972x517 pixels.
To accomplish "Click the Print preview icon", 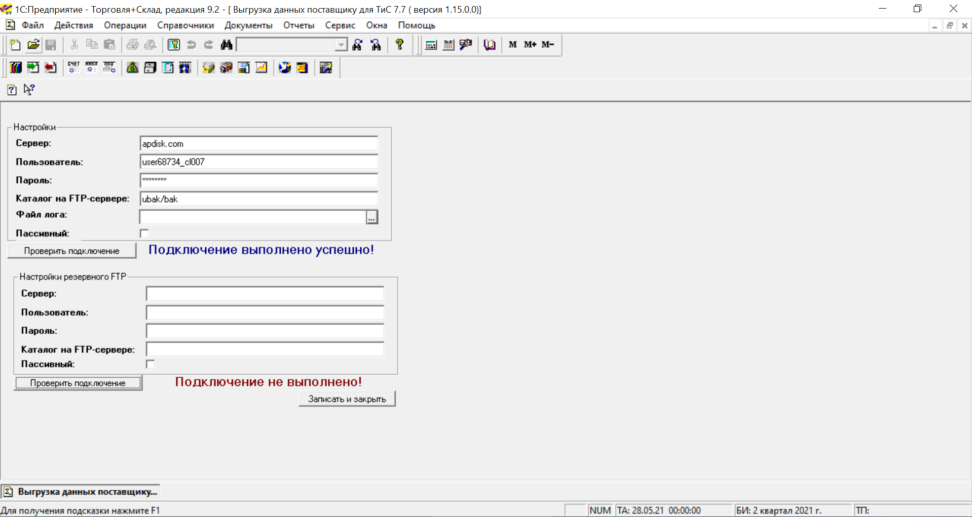I will [151, 45].
